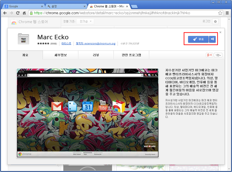Close the 설정 tab
The height and width of the screenshot is (172, 232).
(85, 6)
